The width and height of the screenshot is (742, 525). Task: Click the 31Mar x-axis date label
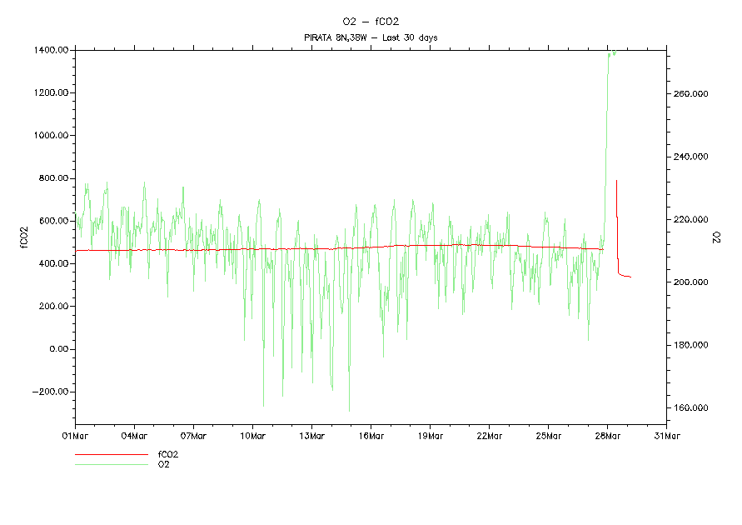666,435
